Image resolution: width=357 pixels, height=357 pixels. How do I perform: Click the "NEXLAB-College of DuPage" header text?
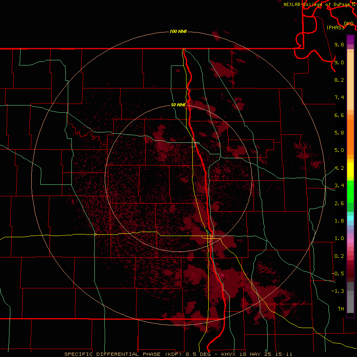point(317,4)
